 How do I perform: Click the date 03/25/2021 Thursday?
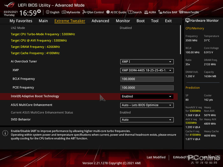coord(11,13)
